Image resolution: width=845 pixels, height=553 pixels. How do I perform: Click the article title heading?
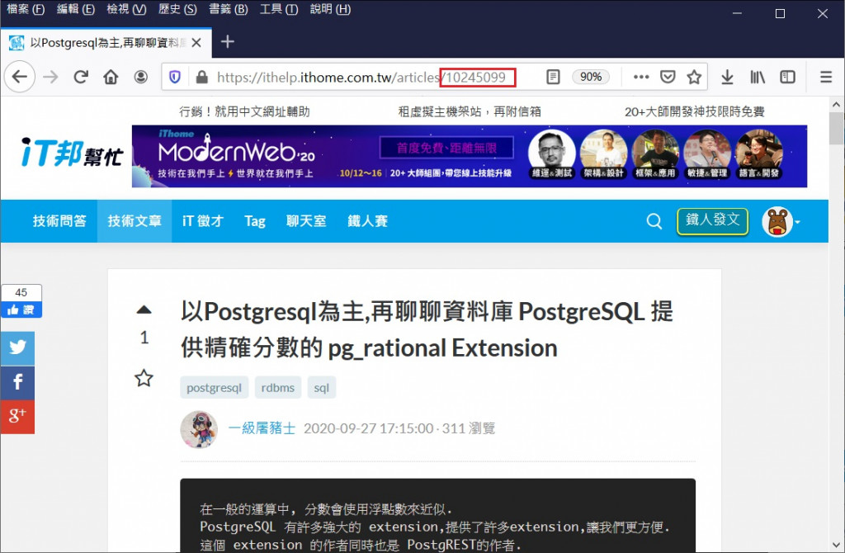427,329
